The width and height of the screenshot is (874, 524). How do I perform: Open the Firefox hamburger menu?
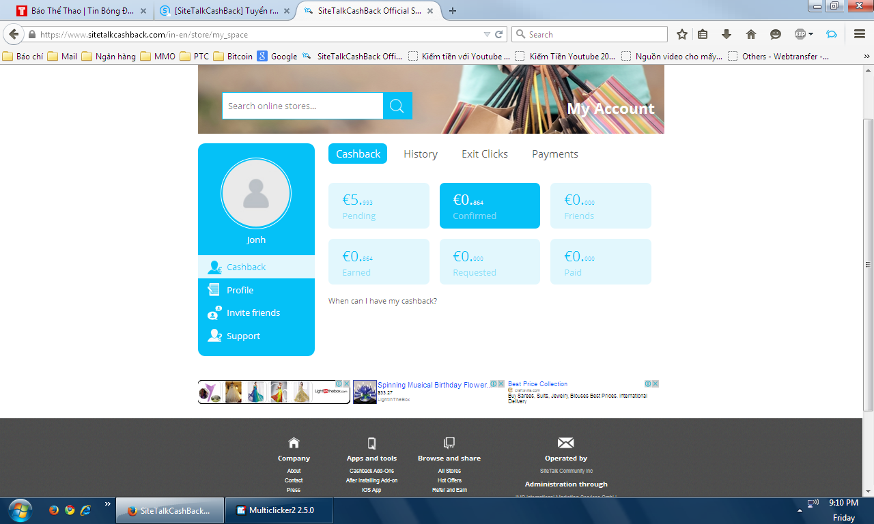860,34
